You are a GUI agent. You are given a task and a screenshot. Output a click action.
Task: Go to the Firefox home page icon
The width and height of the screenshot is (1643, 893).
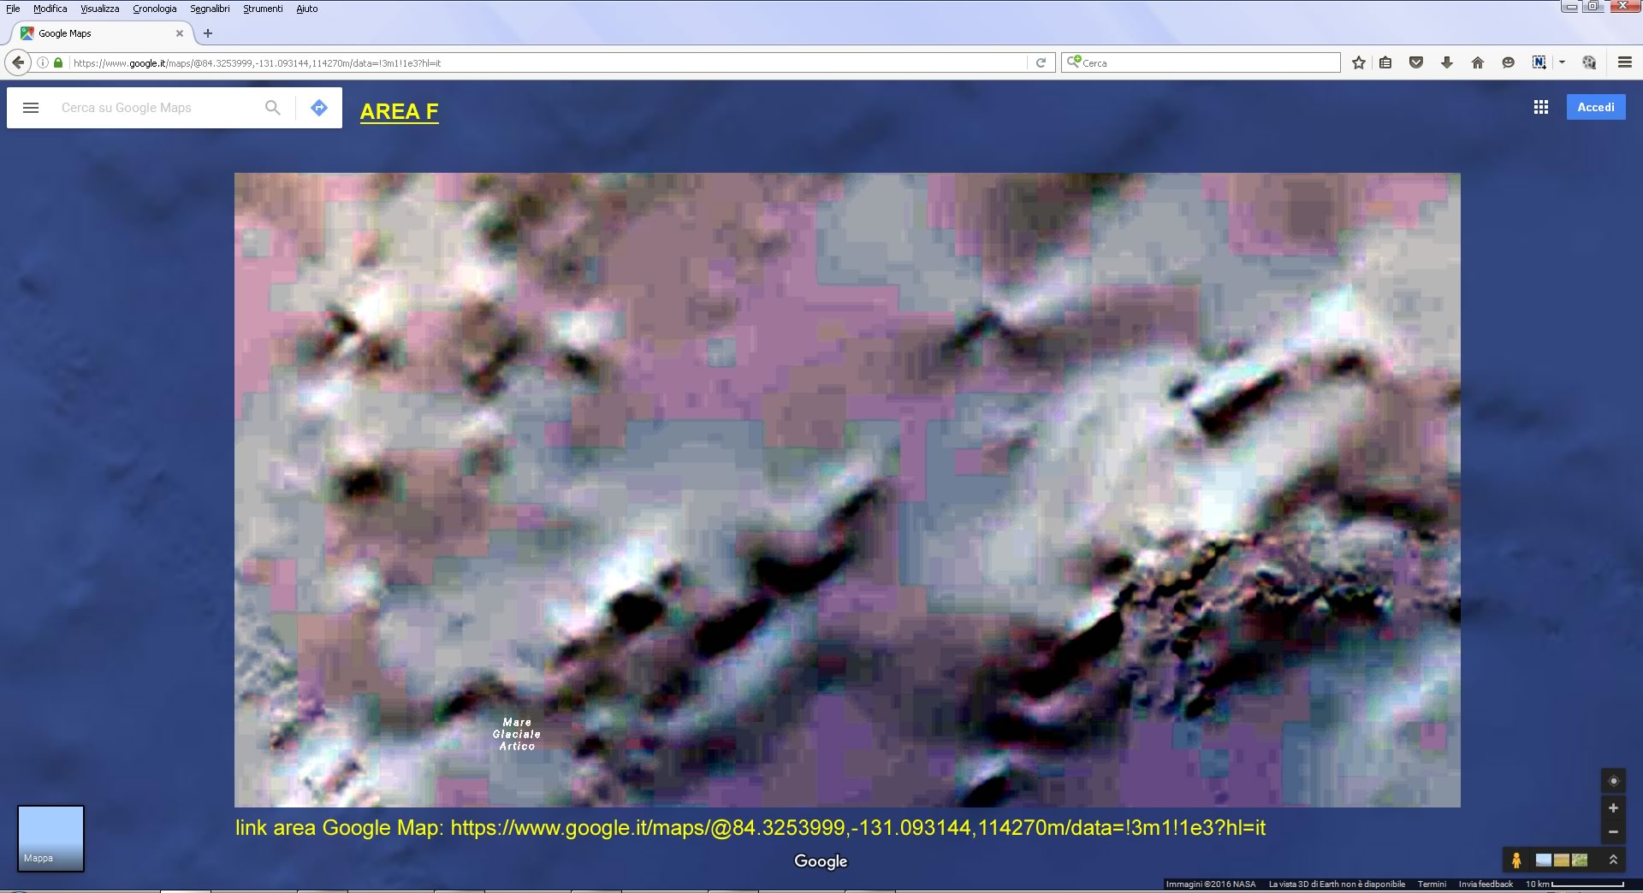pyautogui.click(x=1477, y=62)
